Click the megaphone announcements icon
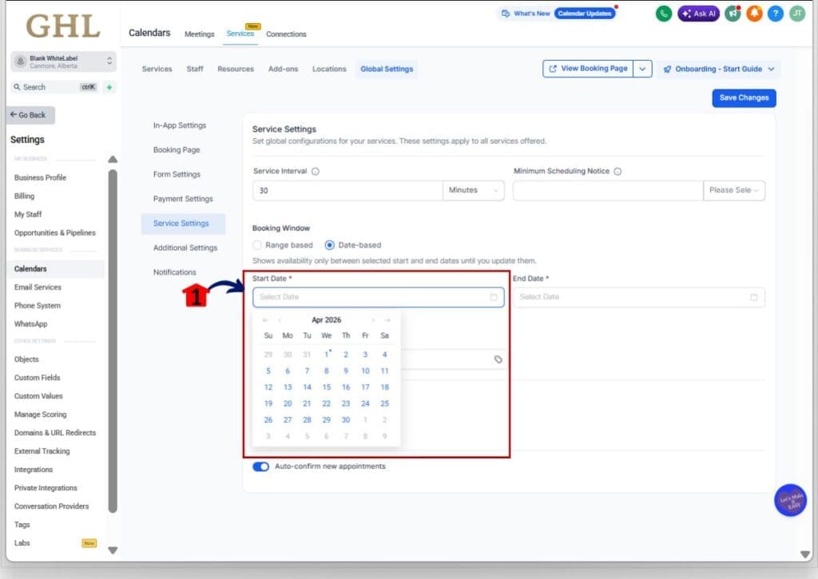Viewport: 818px width, 579px height. [x=732, y=14]
